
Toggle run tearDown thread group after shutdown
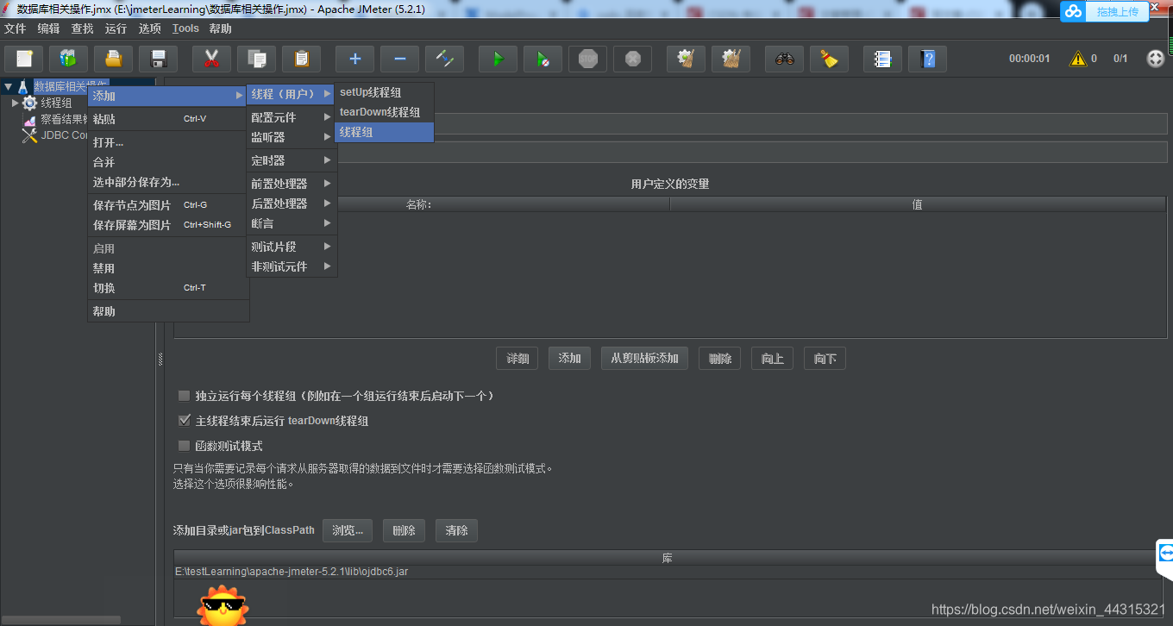click(184, 421)
